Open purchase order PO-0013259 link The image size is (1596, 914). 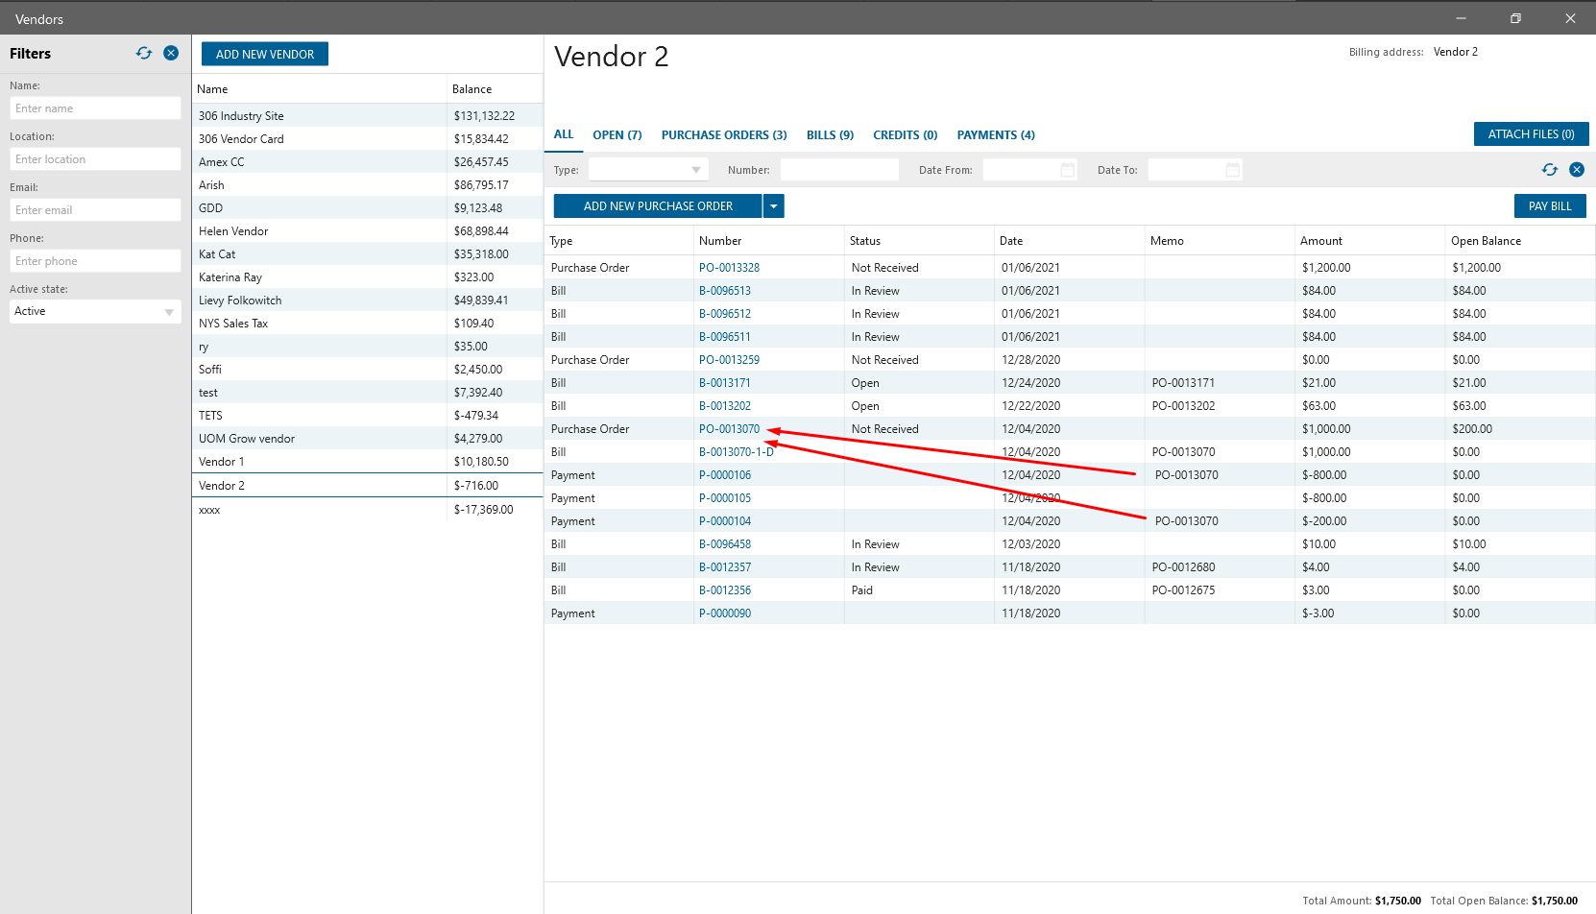click(x=729, y=360)
